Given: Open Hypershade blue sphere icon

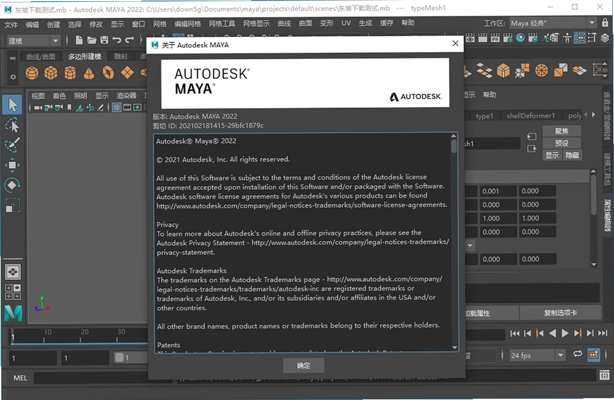Looking at the screenshot, I should [520, 37].
